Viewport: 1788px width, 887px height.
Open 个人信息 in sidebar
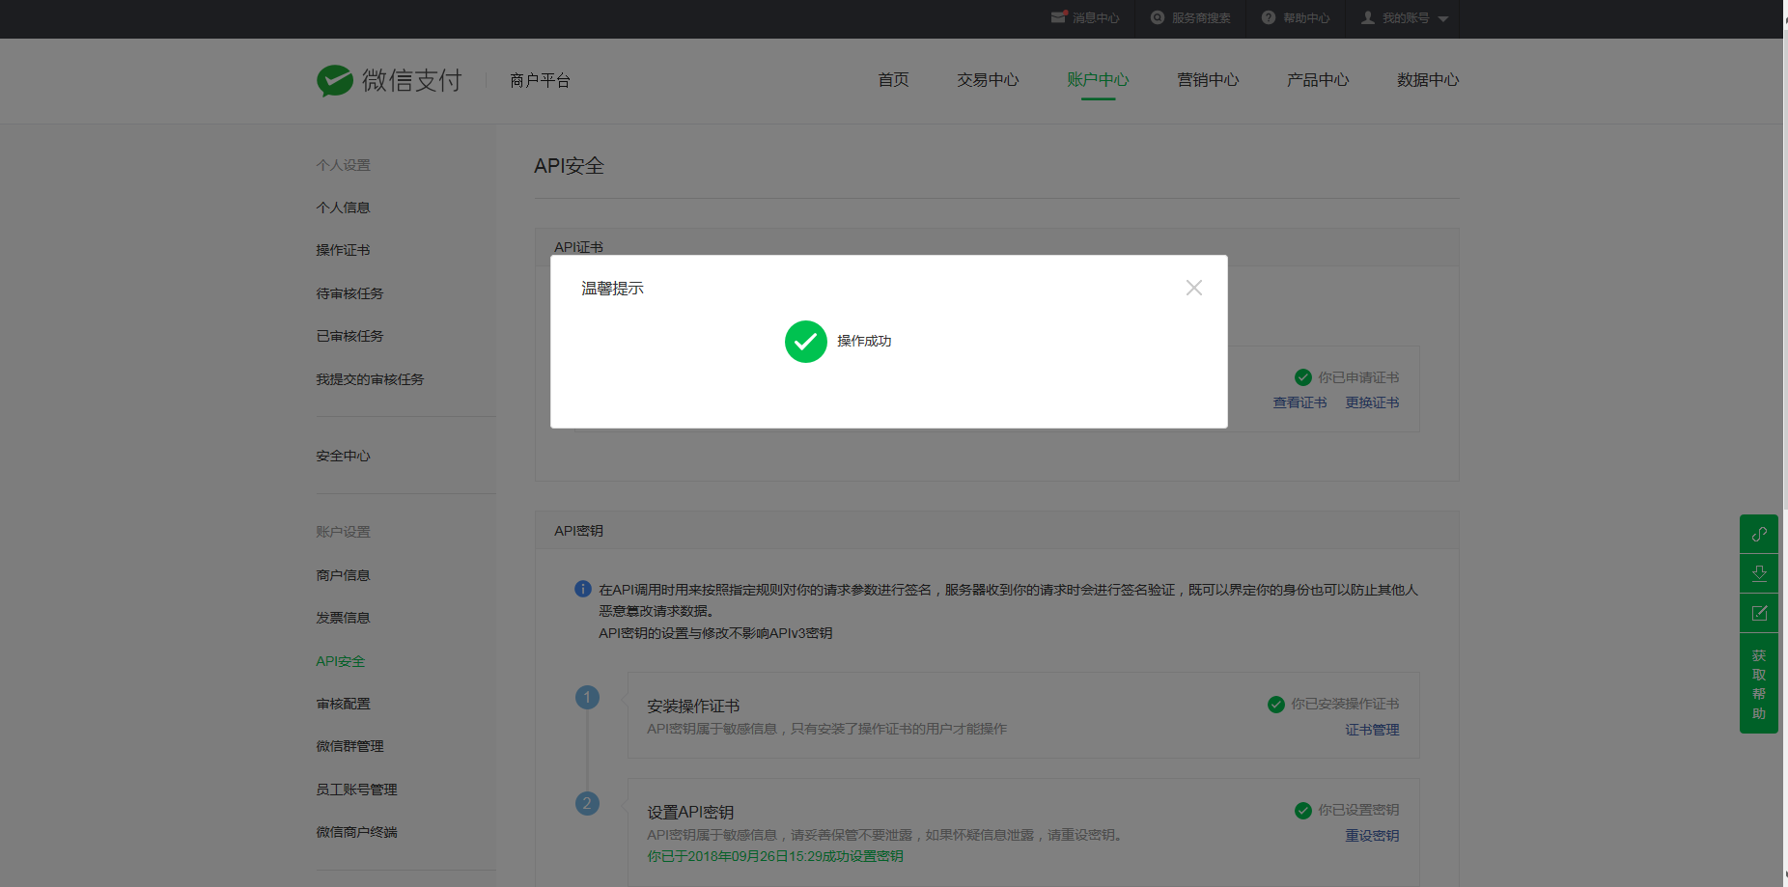(343, 208)
